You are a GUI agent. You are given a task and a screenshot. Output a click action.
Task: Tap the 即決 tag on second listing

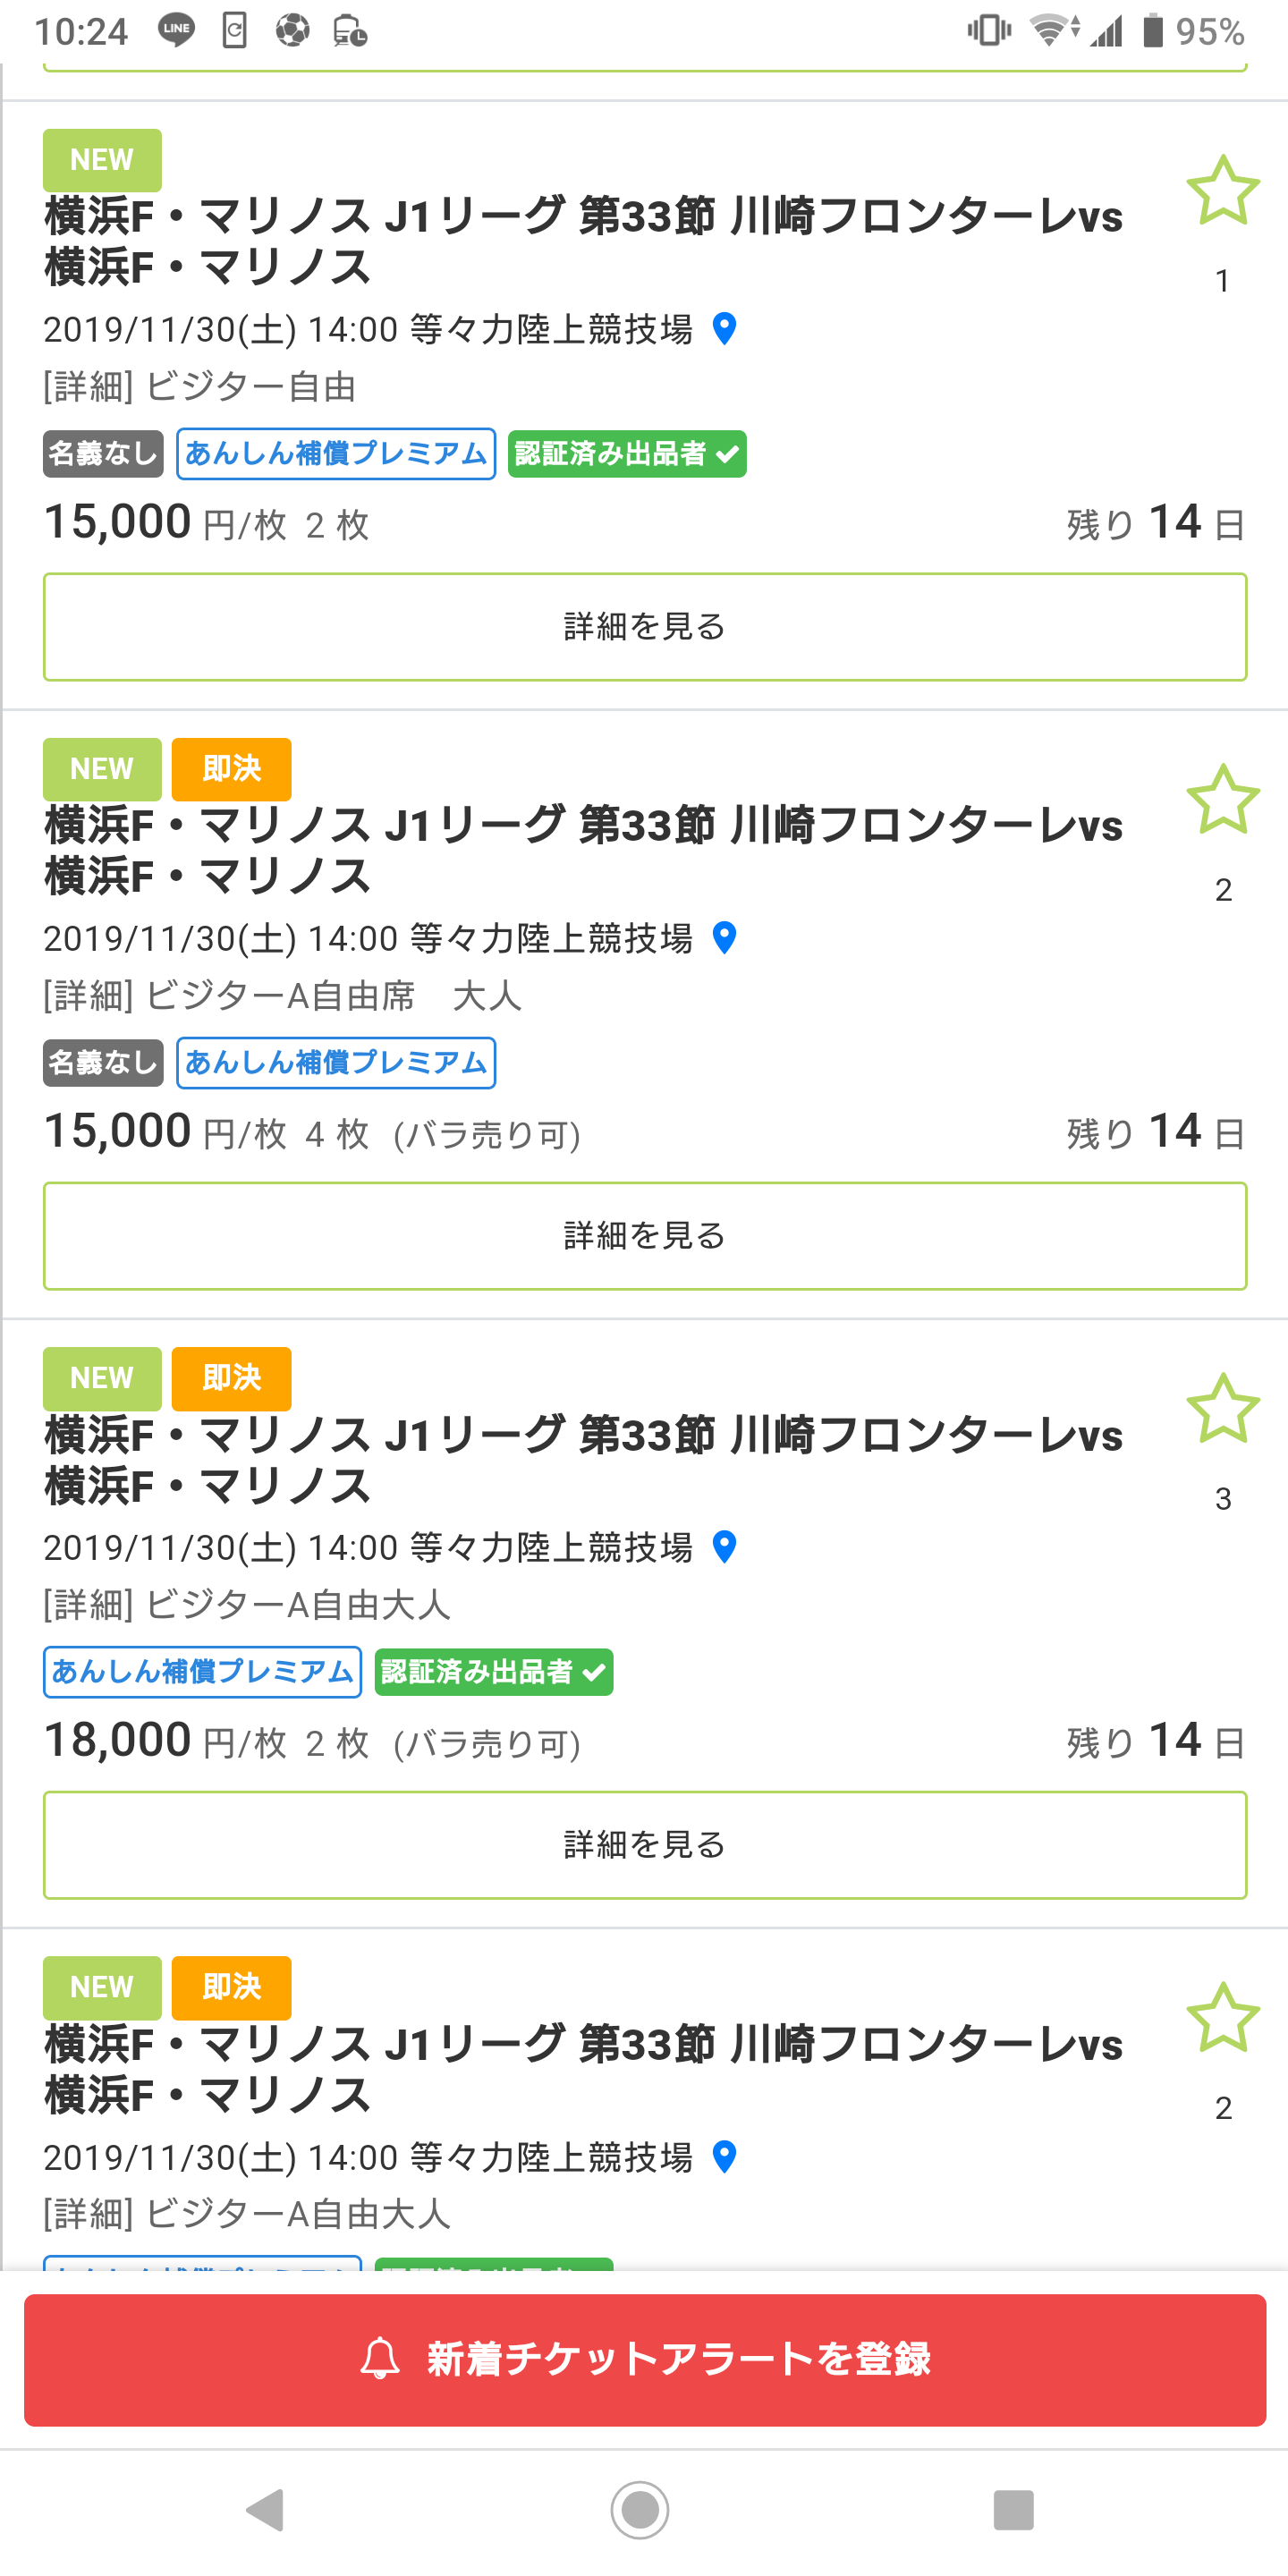[x=231, y=769]
